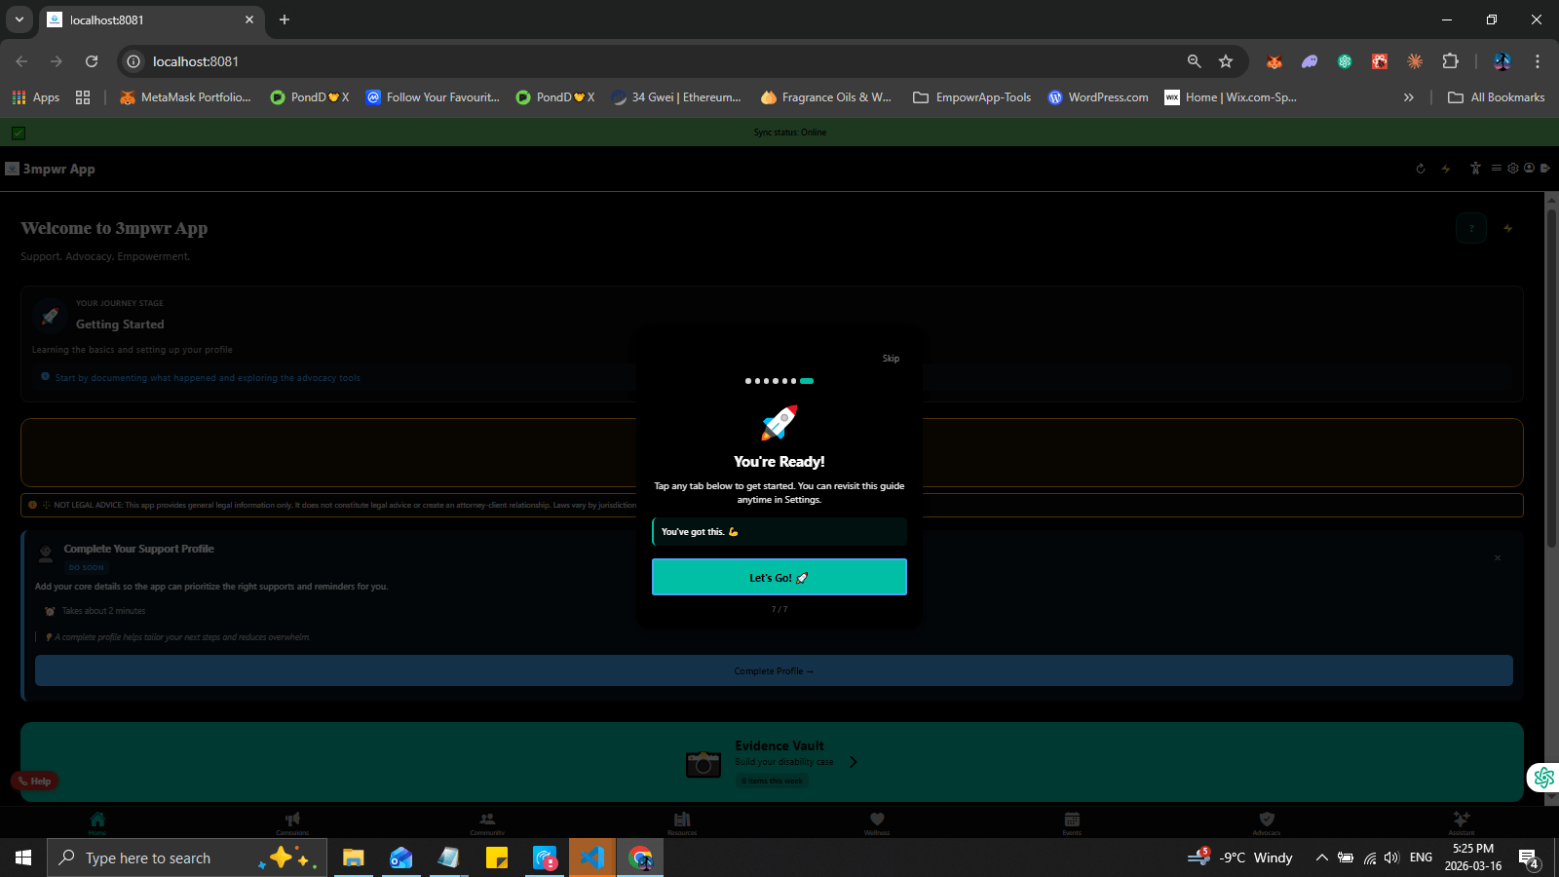Click the Evidence Vault camera icon
The height and width of the screenshot is (877, 1559).
(x=703, y=764)
